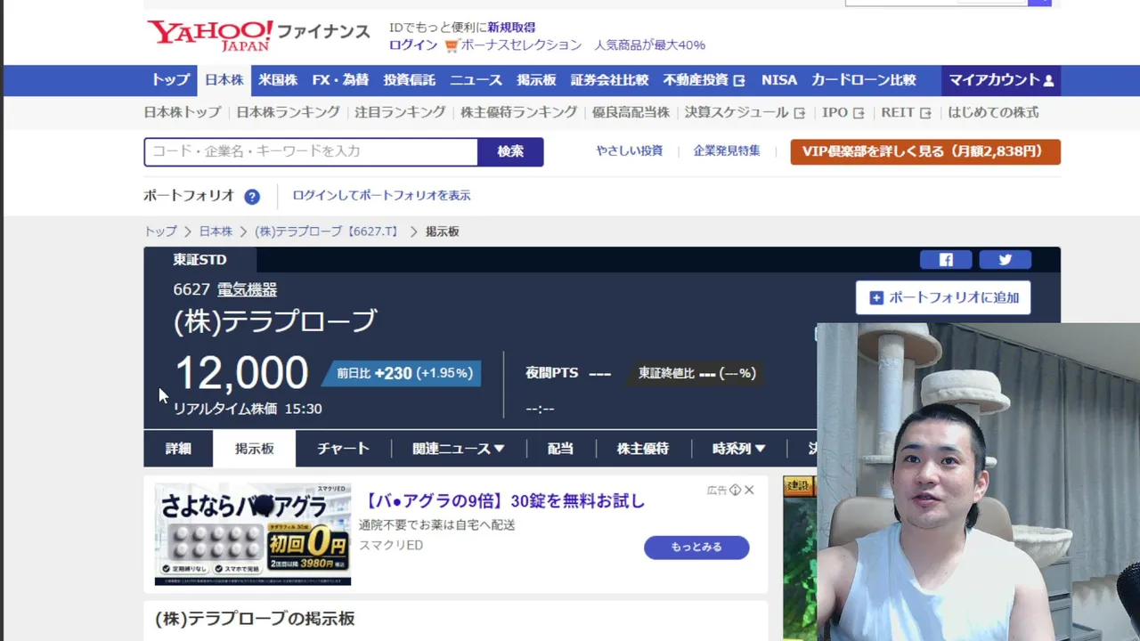The image size is (1140, 641).
Task: Open ニュース navigation item
Action: [476, 80]
